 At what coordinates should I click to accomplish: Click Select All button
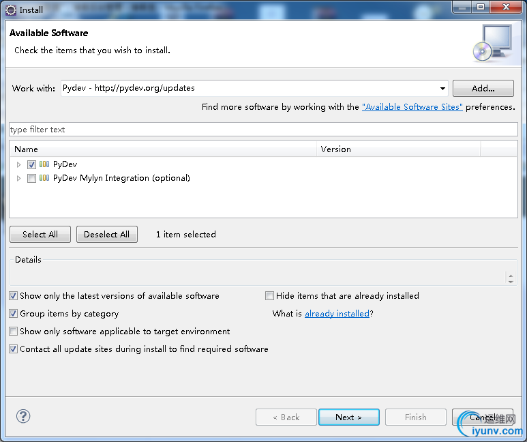pos(40,235)
